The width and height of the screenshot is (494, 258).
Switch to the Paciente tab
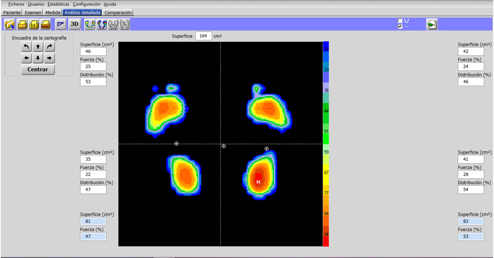coord(12,13)
